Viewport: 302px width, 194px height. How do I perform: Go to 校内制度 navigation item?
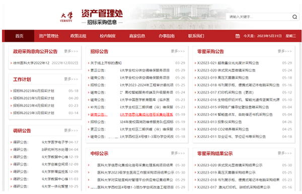point(108,36)
